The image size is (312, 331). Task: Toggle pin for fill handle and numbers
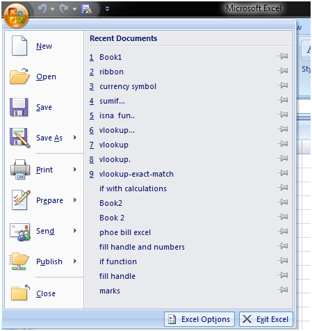click(283, 246)
